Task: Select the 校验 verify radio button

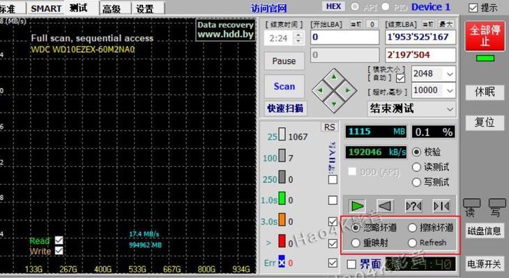Action: [416, 152]
